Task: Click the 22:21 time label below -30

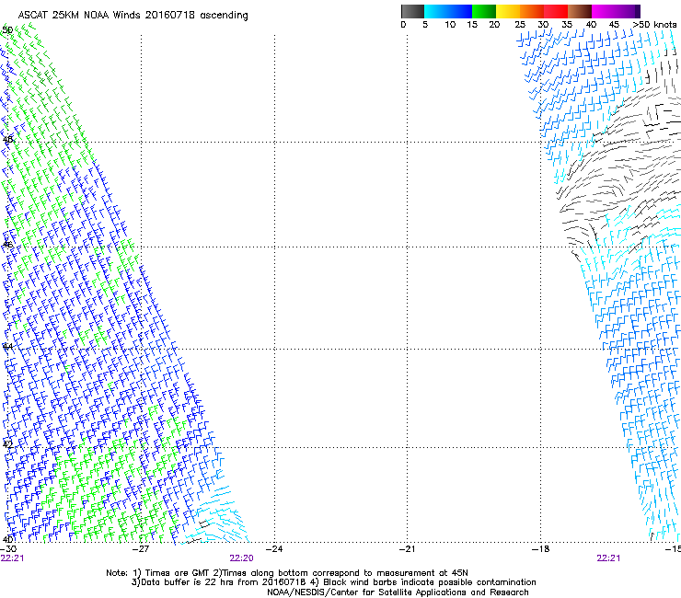Action: [x=12, y=558]
